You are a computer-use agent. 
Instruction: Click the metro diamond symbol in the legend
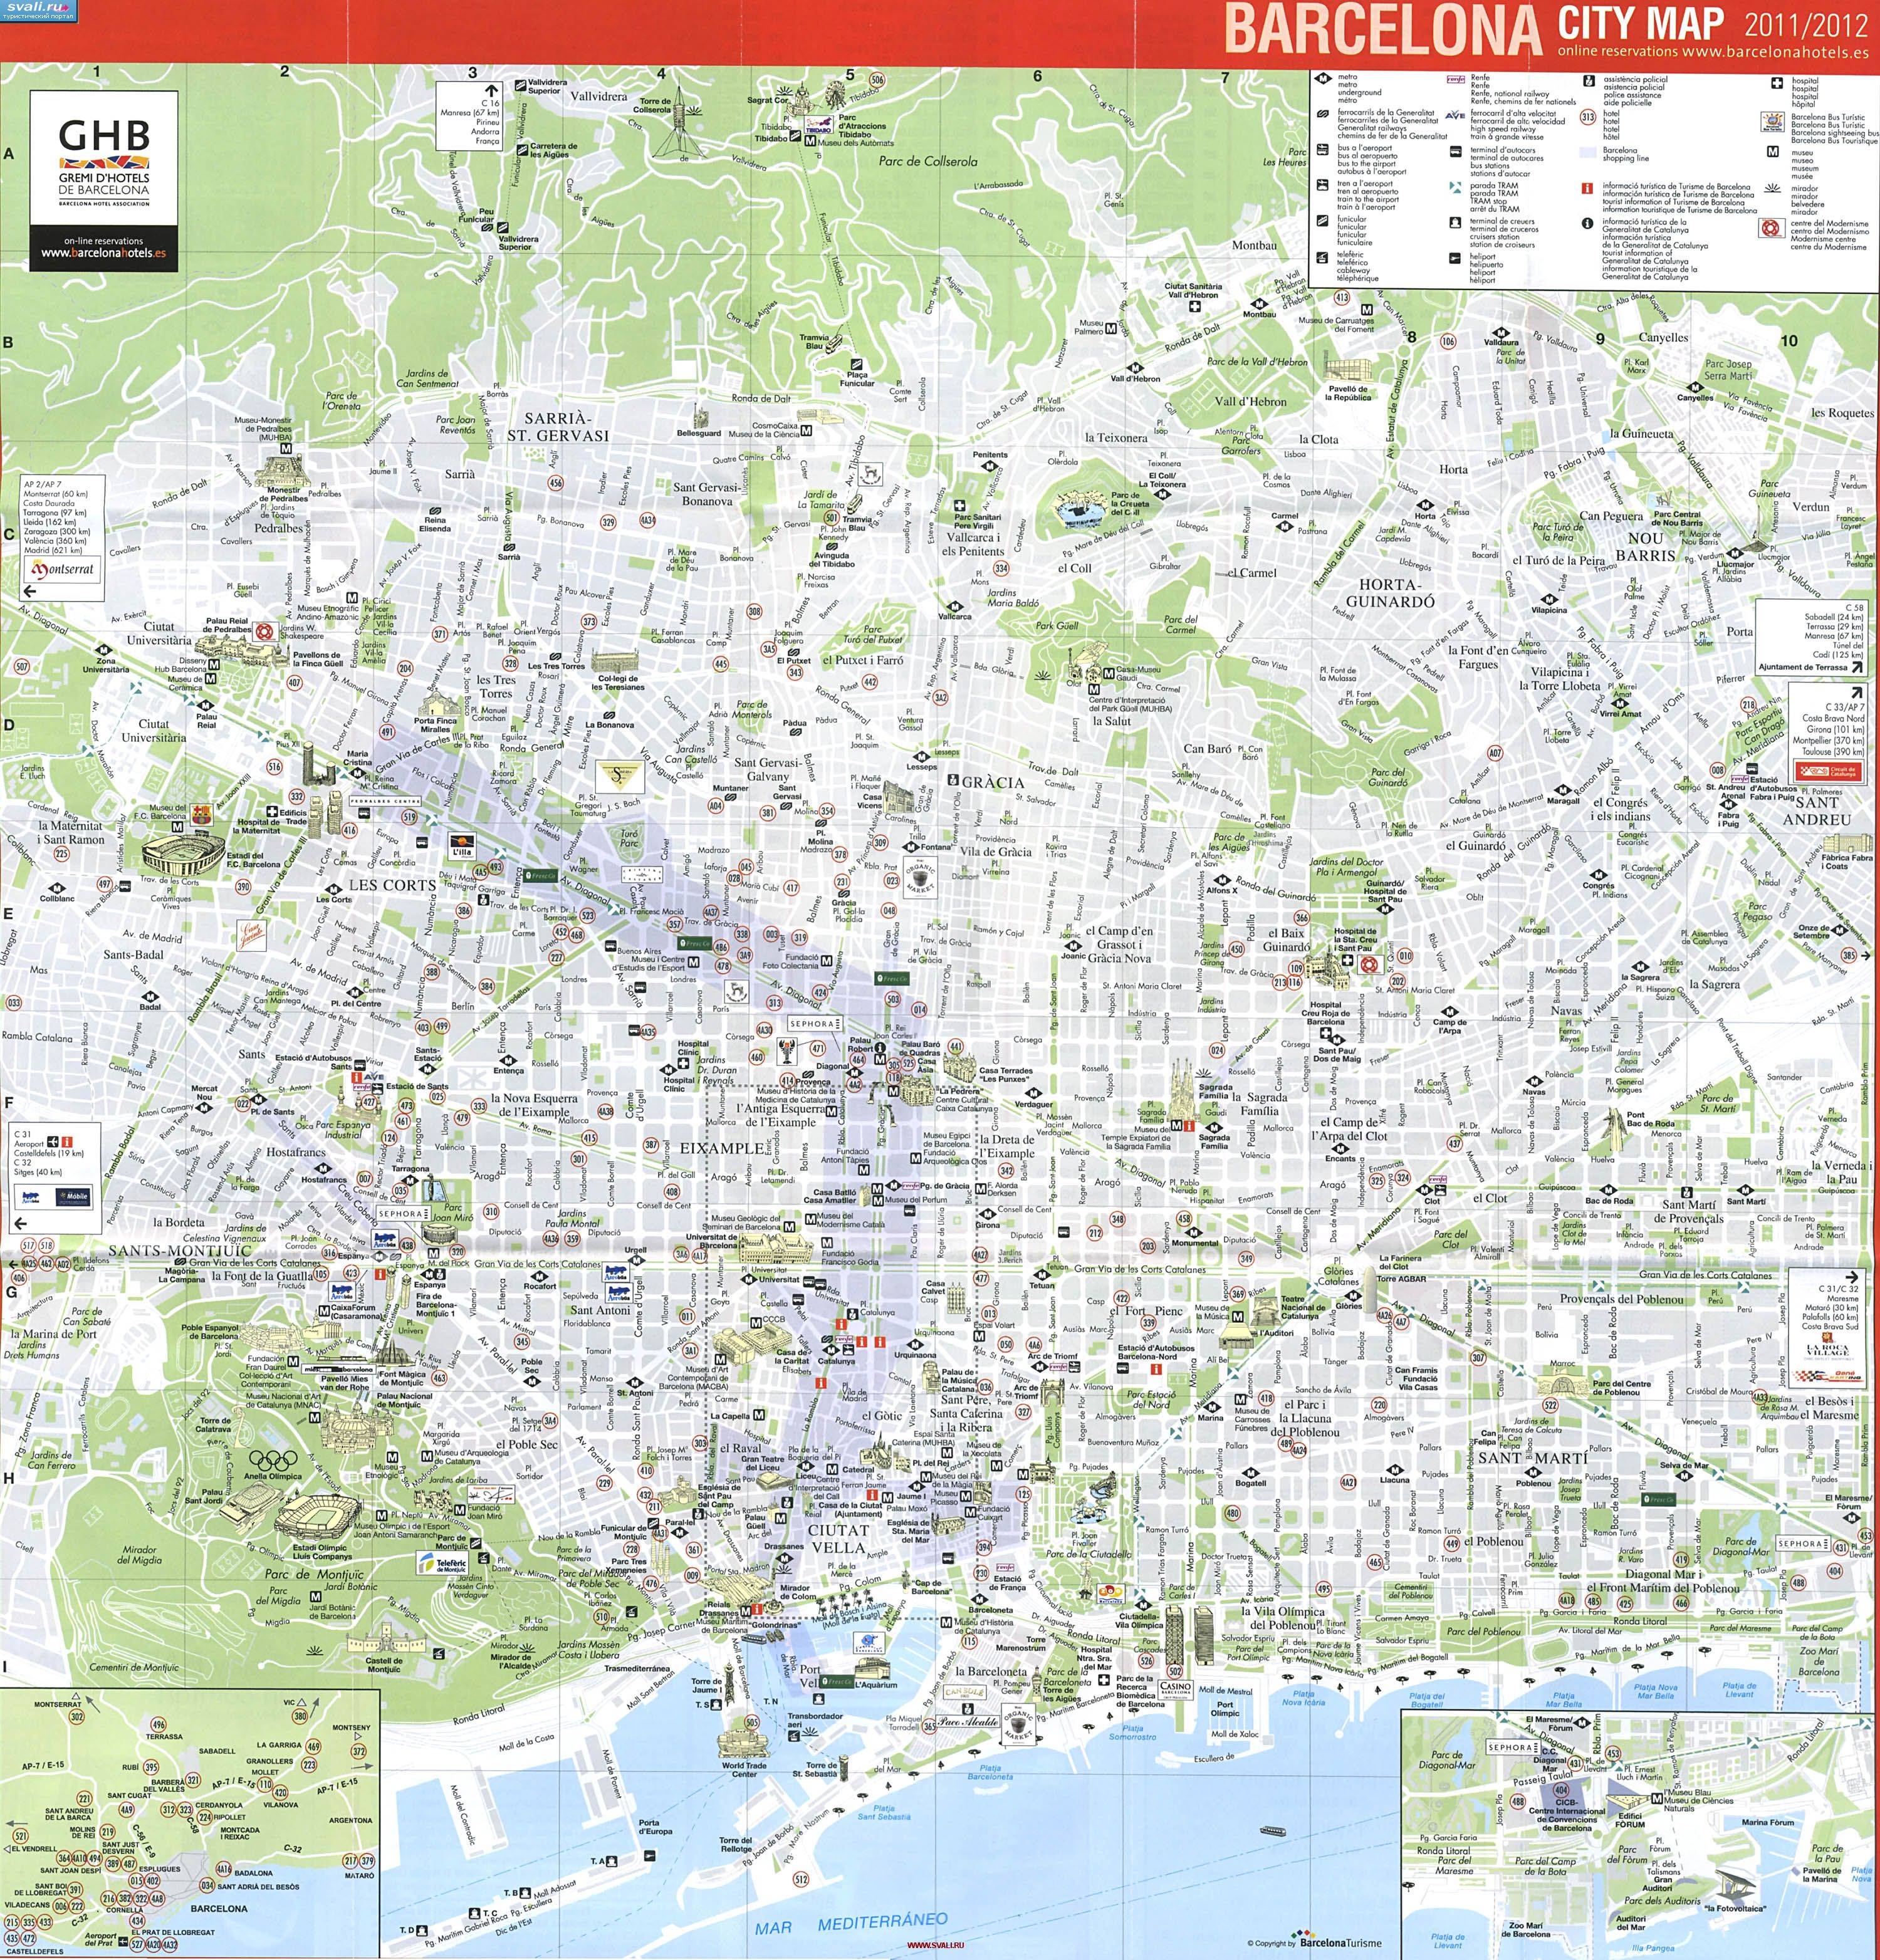(1322, 78)
